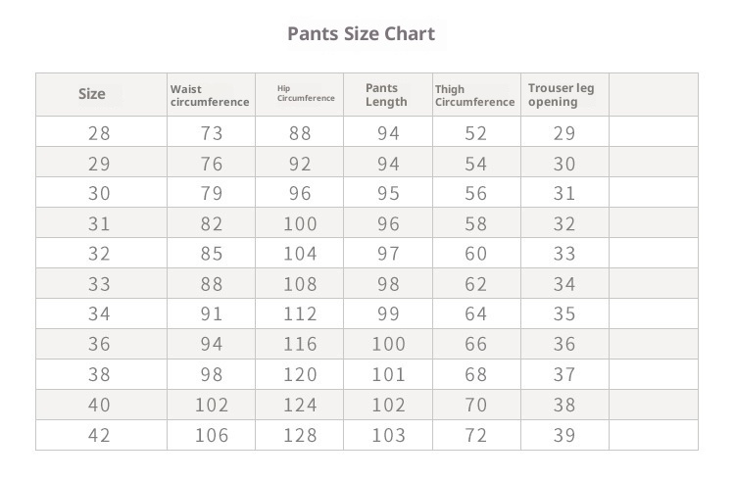Select pants length 101 for size 38
735x480 pixels.
388,374
